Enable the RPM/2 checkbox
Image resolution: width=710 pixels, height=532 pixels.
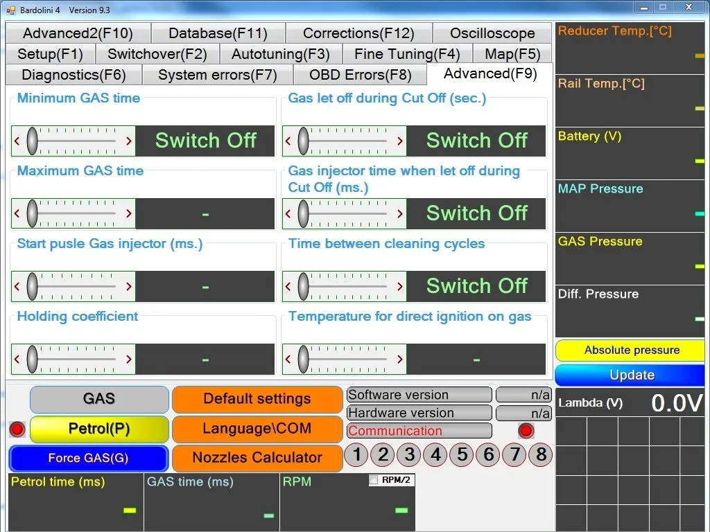[374, 480]
